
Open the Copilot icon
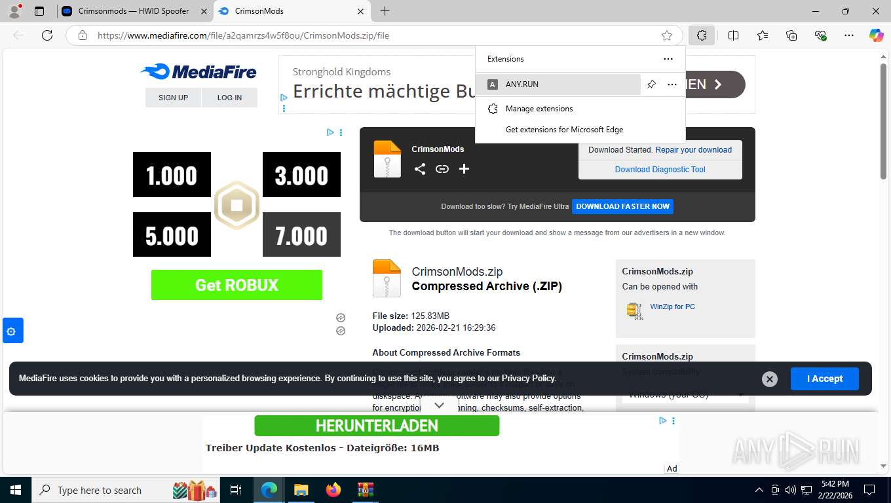pos(876,35)
